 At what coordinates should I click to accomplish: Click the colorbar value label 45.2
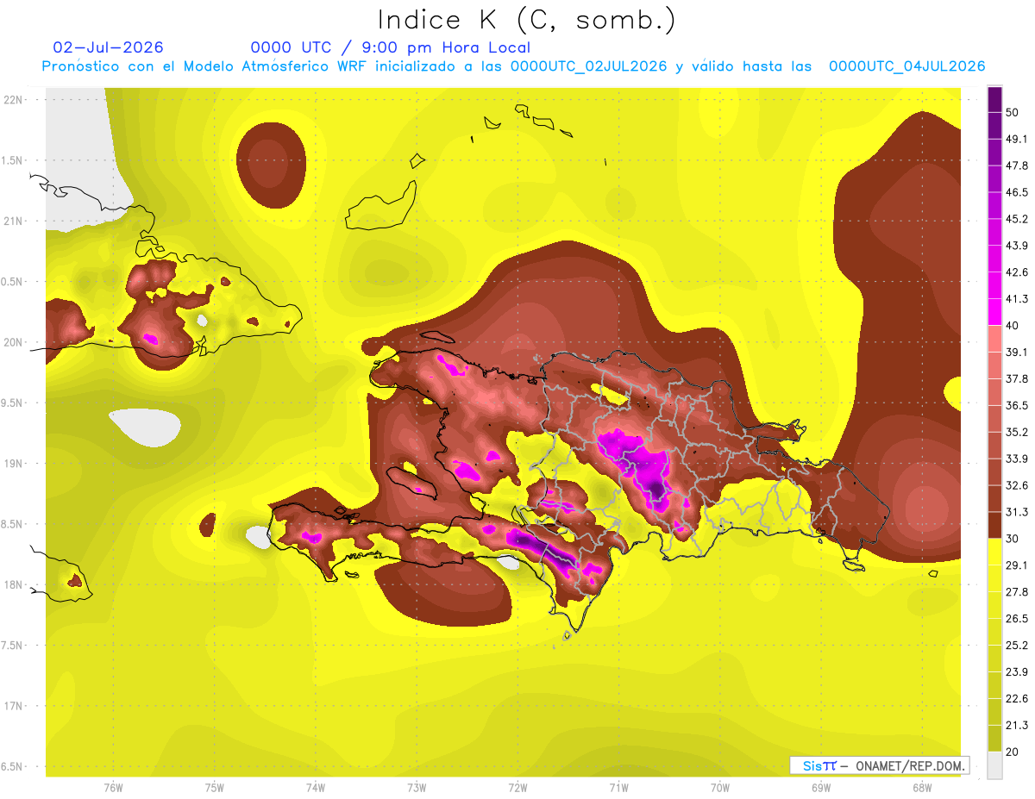[x=1017, y=219]
